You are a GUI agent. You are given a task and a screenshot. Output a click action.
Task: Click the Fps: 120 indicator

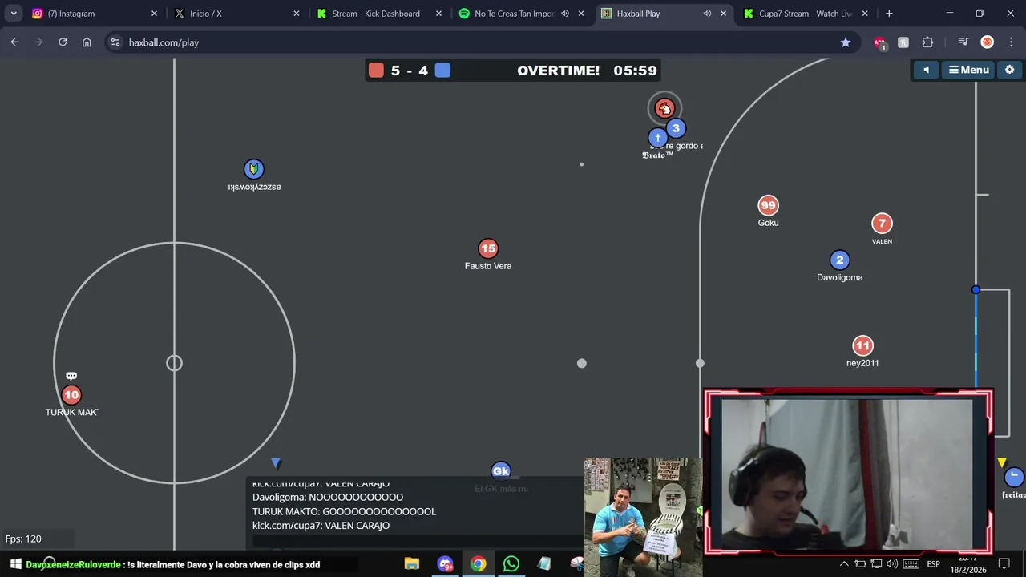point(23,539)
